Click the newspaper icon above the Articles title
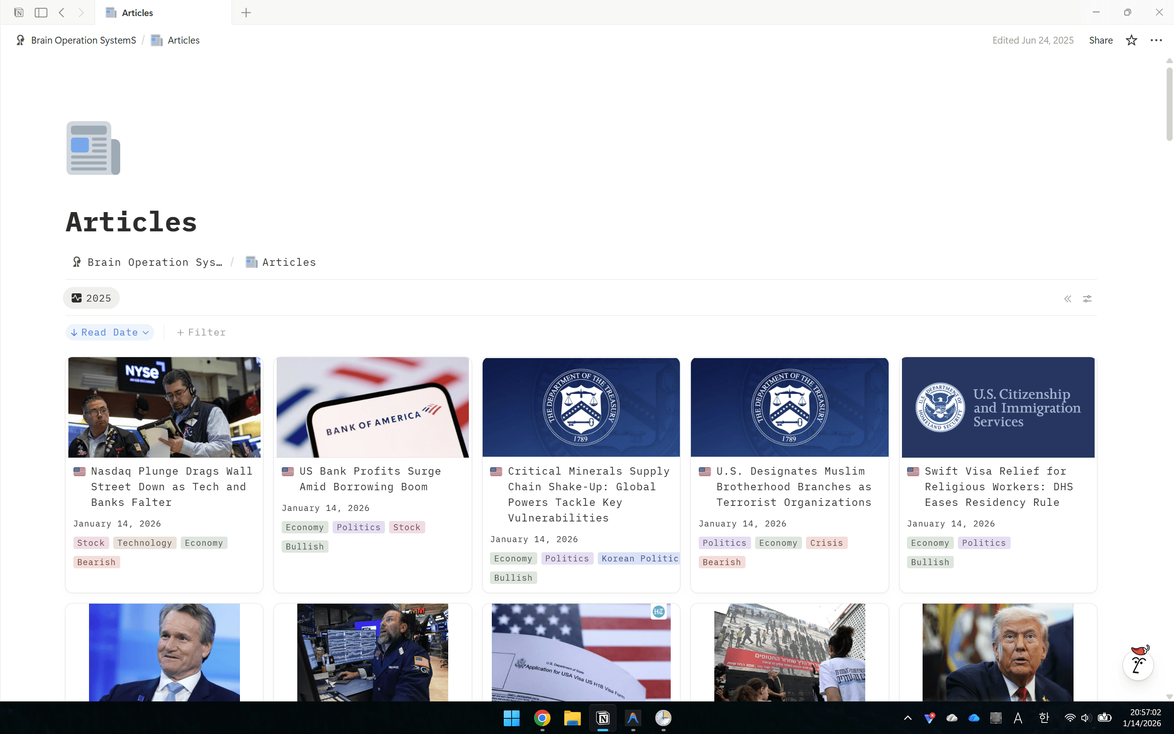1174x734 pixels. (93, 148)
